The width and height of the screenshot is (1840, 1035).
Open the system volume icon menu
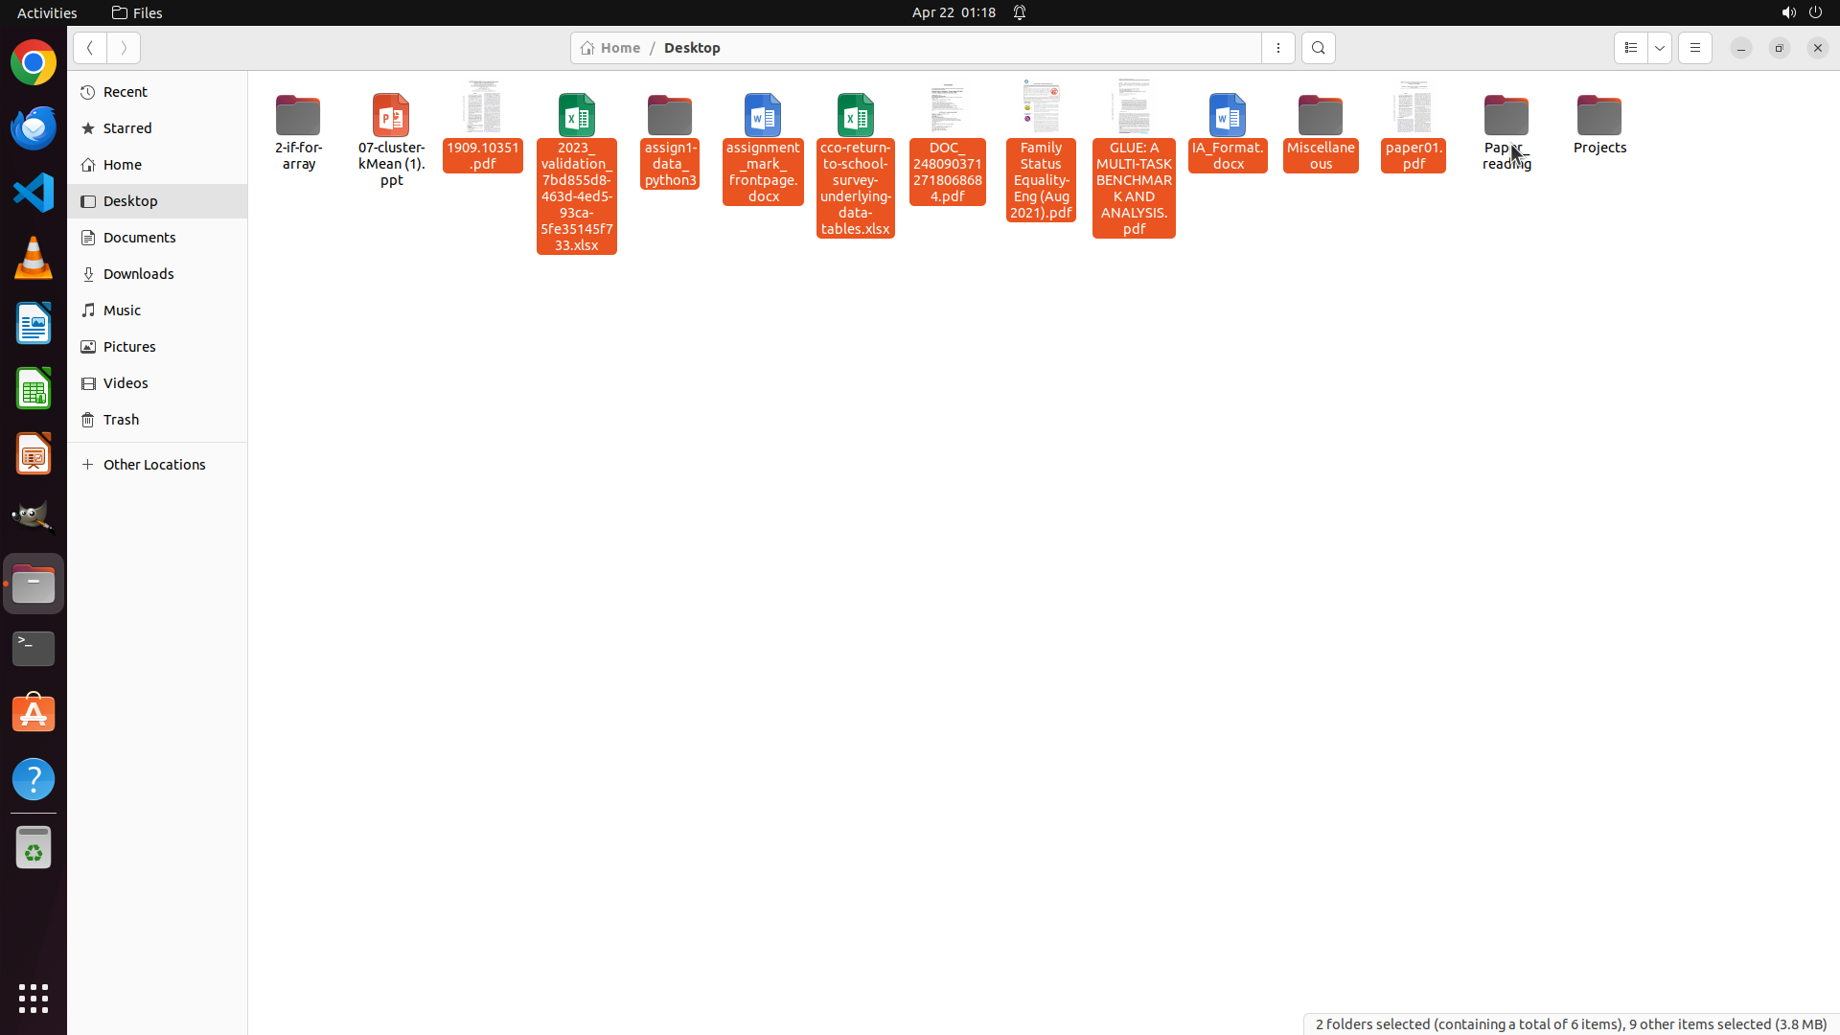coord(1787,12)
